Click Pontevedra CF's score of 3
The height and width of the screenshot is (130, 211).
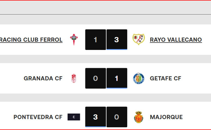coord(96,117)
